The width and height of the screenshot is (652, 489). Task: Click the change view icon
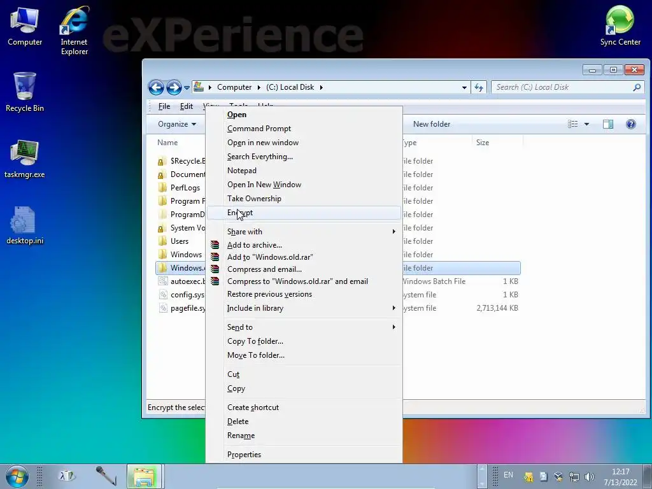[572, 124]
